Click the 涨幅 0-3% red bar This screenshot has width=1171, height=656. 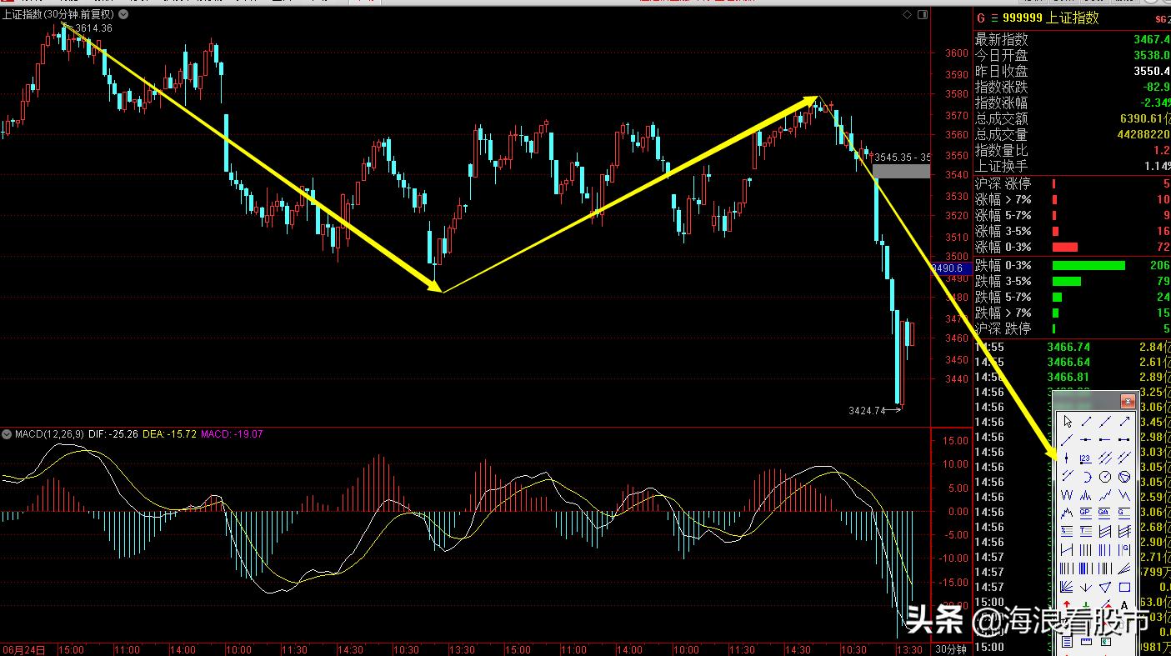(x=1065, y=247)
